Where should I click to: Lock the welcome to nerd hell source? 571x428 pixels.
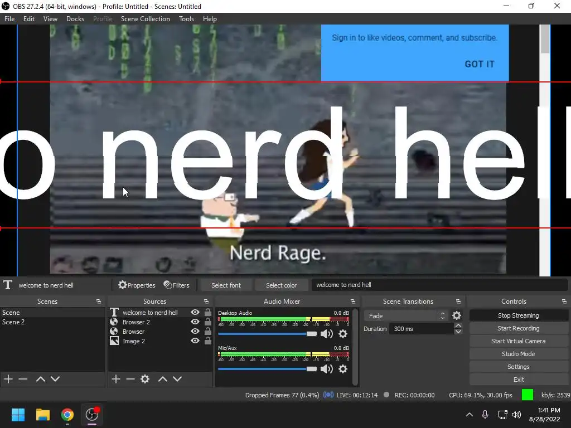(x=207, y=312)
